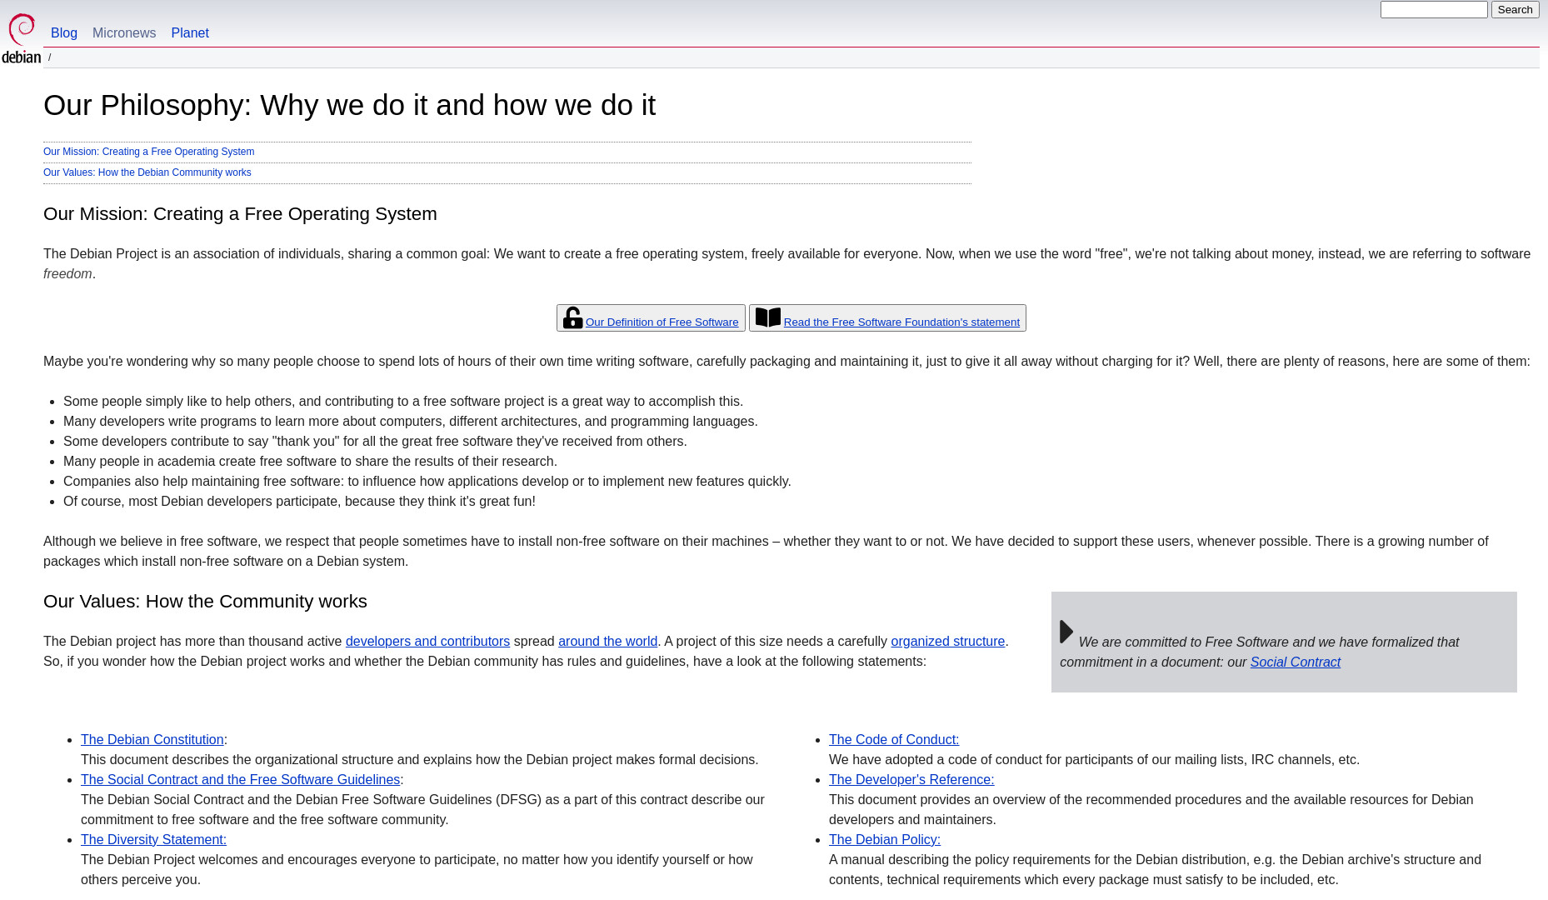Open The Debian Constitution link

pyautogui.click(x=152, y=740)
